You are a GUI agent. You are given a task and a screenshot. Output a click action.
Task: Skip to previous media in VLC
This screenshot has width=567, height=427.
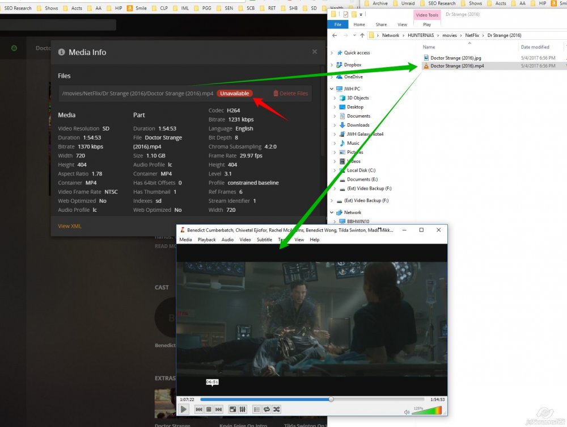(199, 409)
